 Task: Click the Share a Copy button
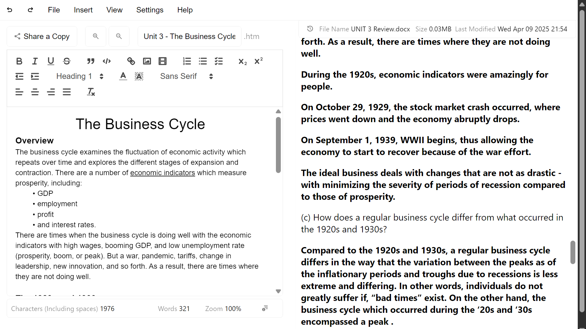pos(42,36)
